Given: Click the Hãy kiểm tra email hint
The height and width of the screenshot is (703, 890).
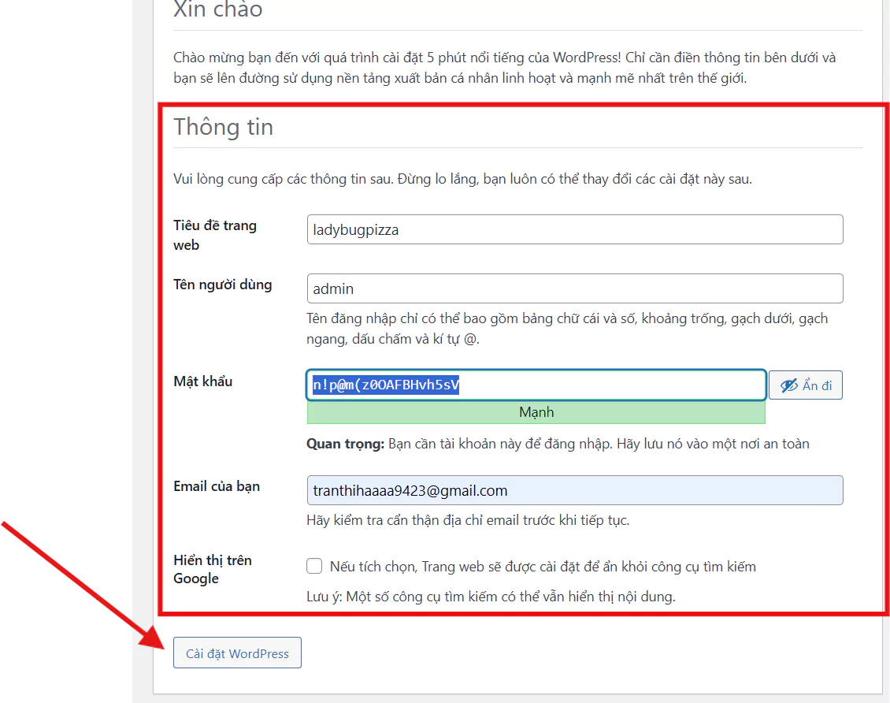Looking at the screenshot, I should 469,520.
